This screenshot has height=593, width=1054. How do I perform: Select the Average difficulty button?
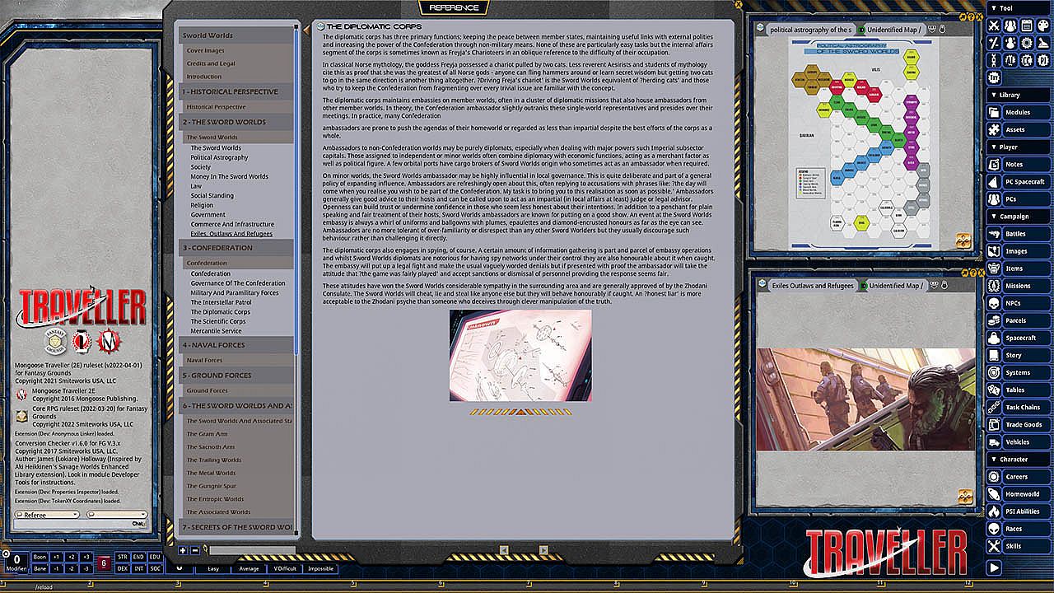249,568
